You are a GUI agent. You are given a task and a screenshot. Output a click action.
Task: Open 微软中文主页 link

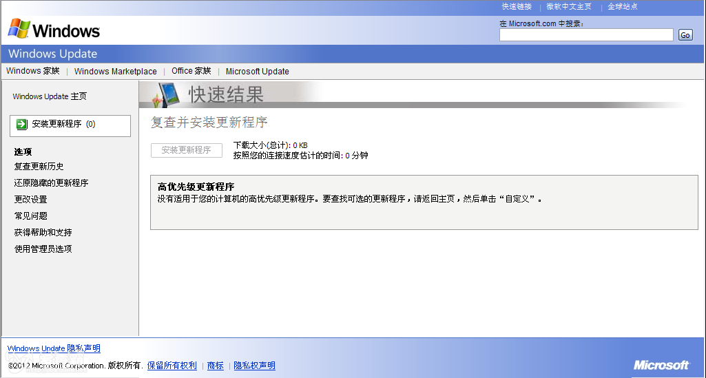pos(569,6)
